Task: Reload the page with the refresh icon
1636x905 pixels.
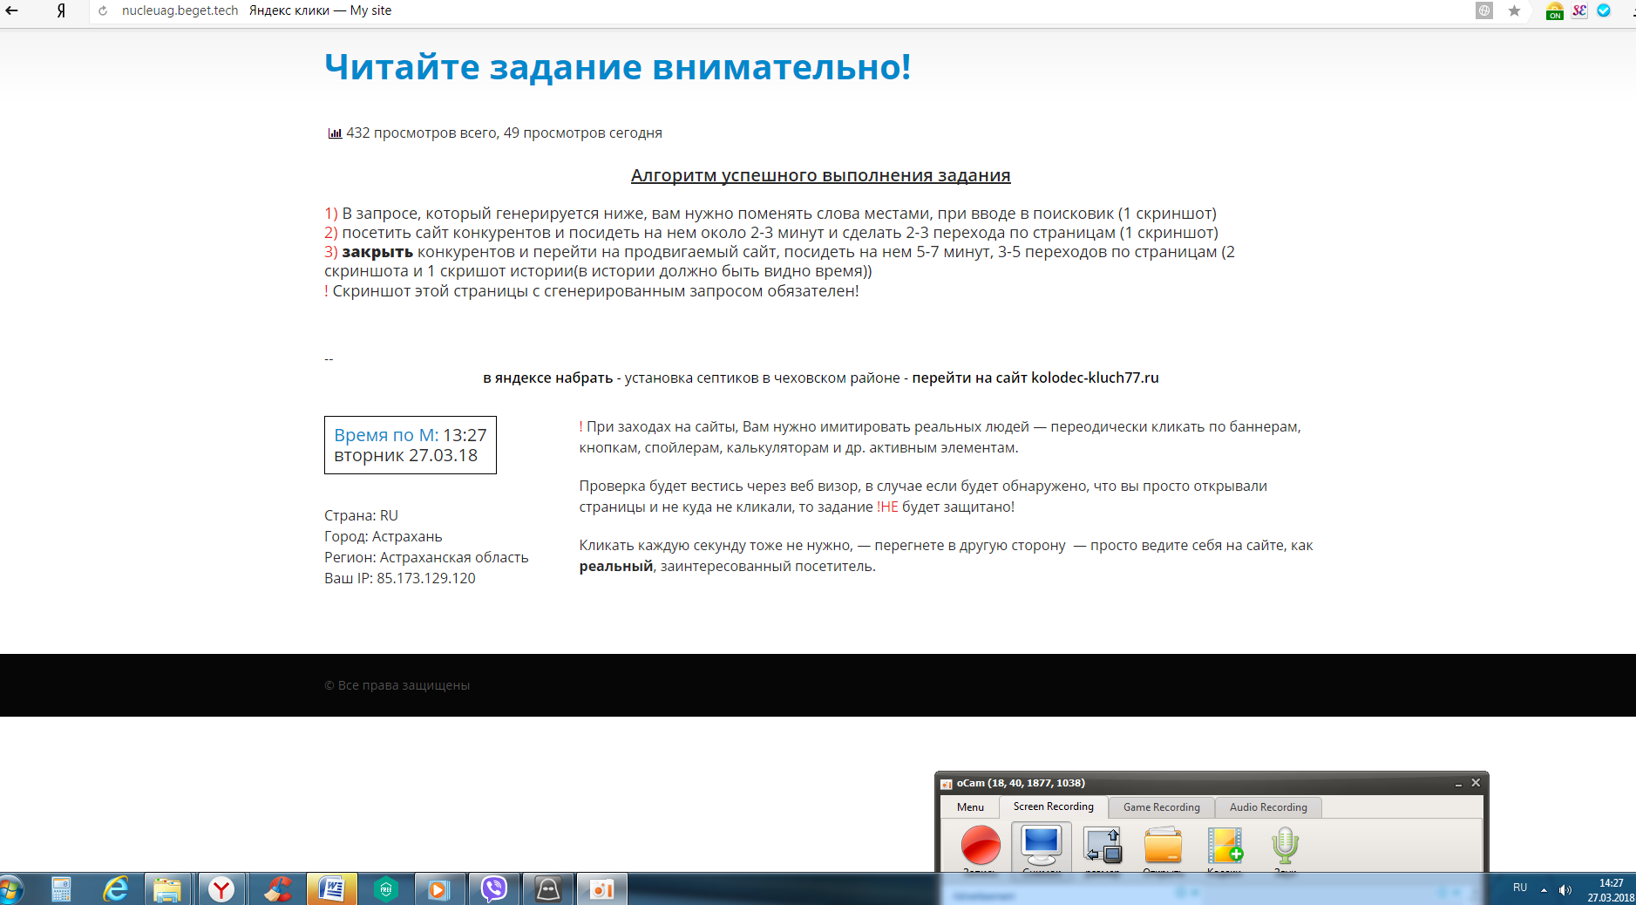Action: point(103,10)
